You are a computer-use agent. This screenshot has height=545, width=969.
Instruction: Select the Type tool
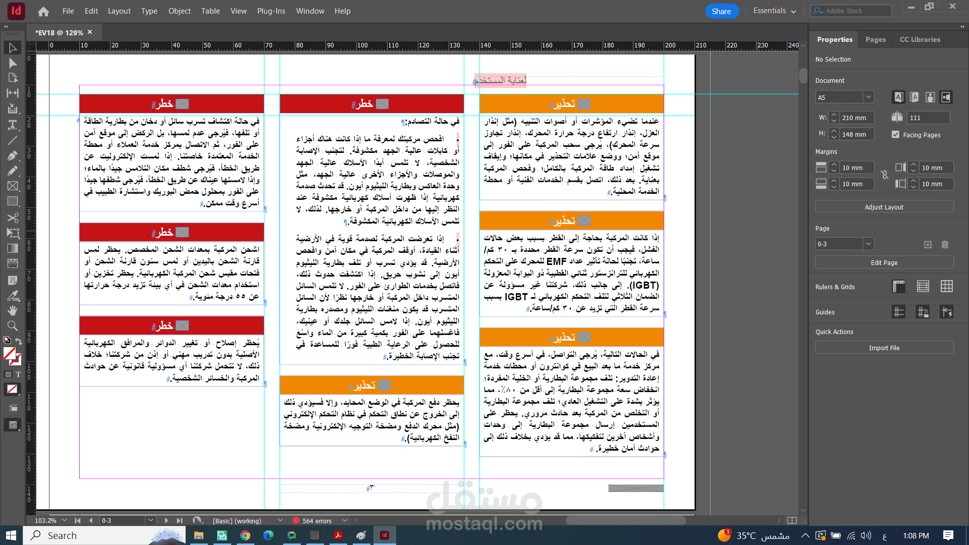(13, 125)
